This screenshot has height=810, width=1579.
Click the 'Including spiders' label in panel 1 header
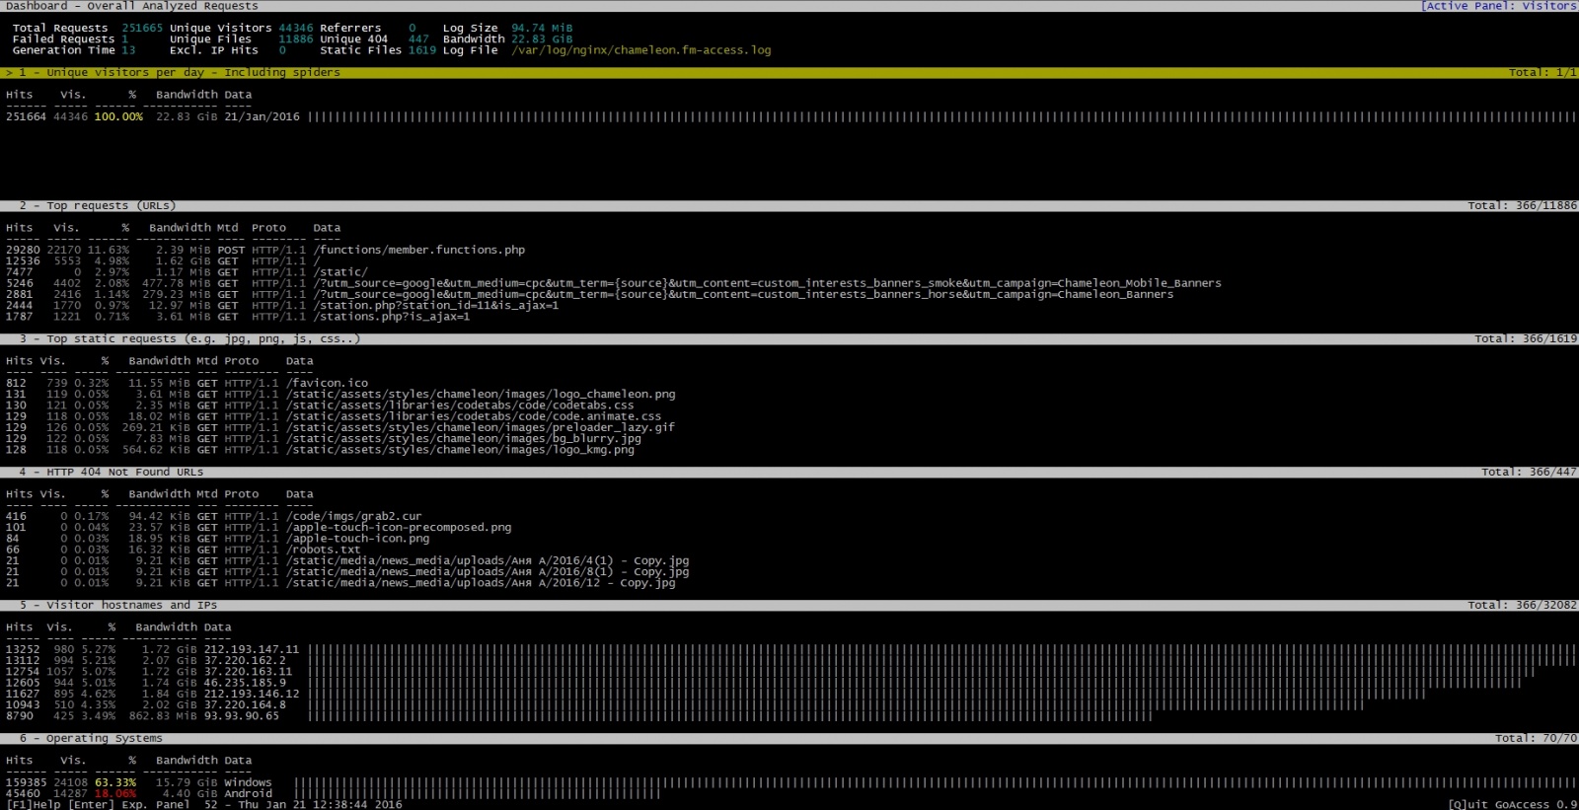282,73
